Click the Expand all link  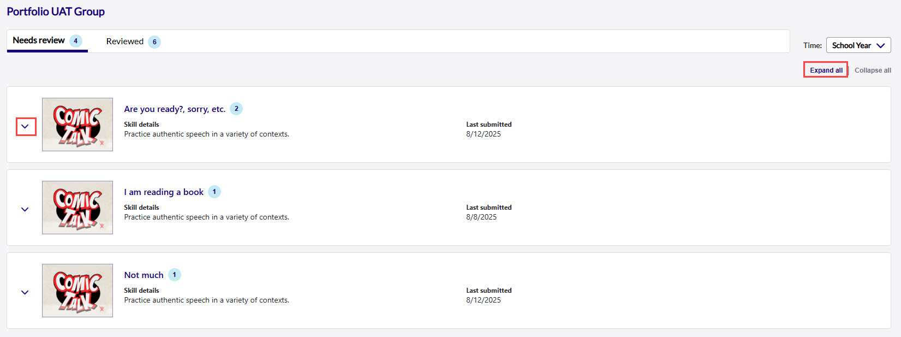click(826, 70)
